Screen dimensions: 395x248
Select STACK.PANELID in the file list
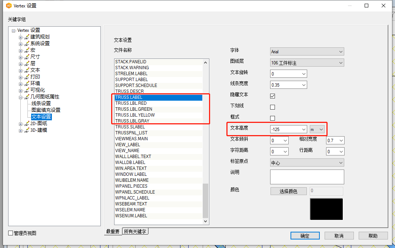159,62
